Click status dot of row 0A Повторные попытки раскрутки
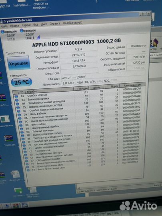The image size is (162, 216). coord(20,118)
